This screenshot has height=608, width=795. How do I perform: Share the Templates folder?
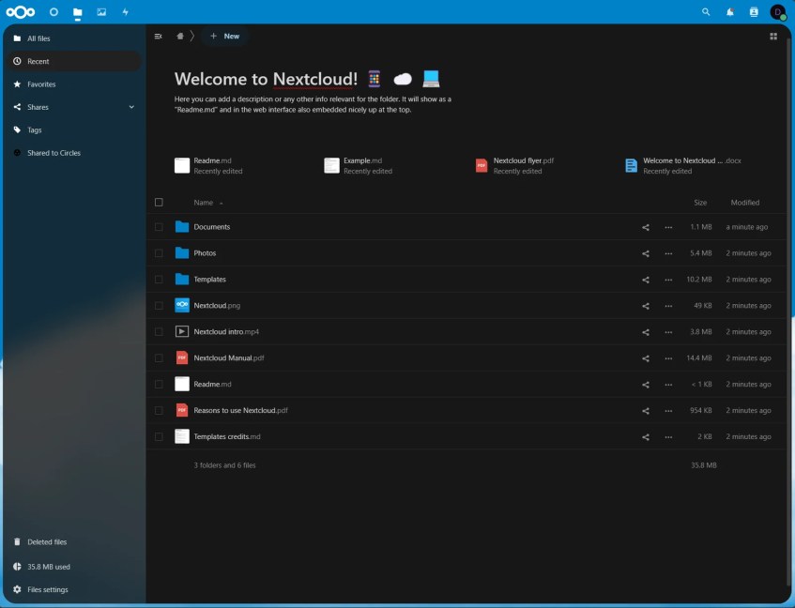(x=646, y=280)
